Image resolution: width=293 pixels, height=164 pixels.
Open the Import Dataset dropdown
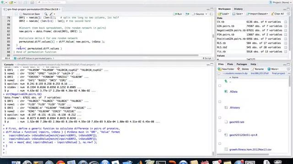[x=257, y=14]
